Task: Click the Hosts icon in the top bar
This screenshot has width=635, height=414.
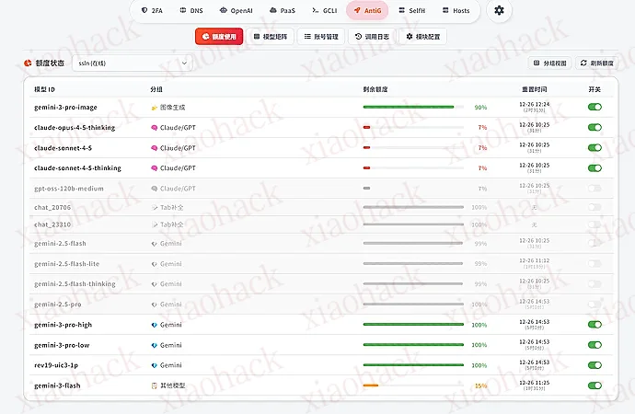Action: [444, 11]
